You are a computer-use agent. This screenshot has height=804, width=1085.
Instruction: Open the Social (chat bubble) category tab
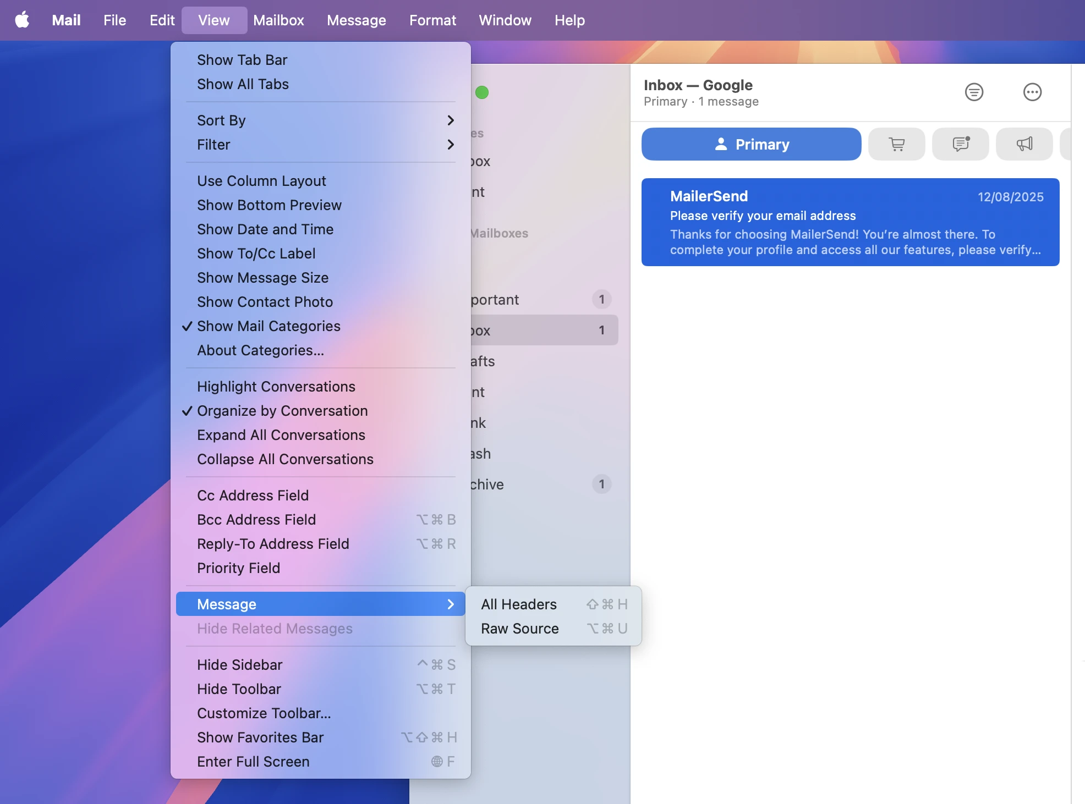pyautogui.click(x=960, y=144)
